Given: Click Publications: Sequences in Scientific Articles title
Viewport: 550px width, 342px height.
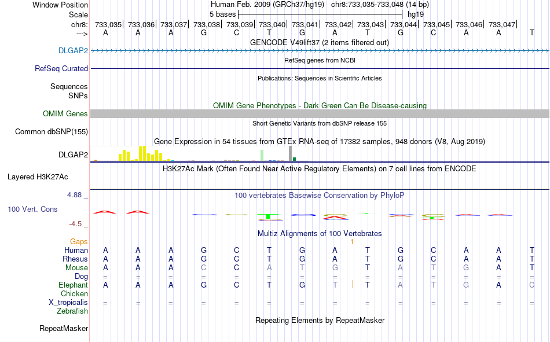Looking at the screenshot, I should pyautogui.click(x=320, y=78).
